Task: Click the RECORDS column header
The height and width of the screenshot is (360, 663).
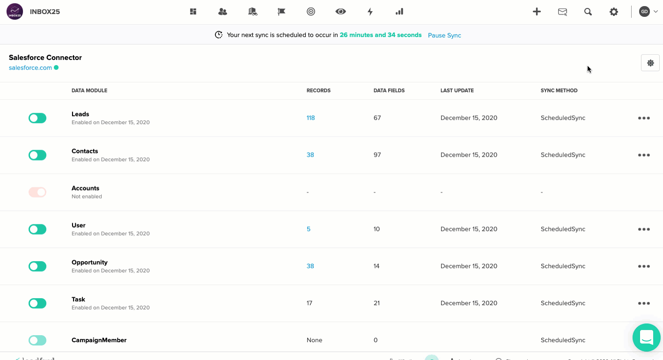Action: (318, 90)
